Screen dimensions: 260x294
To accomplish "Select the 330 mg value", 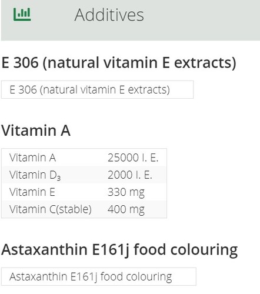I will pos(126,192).
